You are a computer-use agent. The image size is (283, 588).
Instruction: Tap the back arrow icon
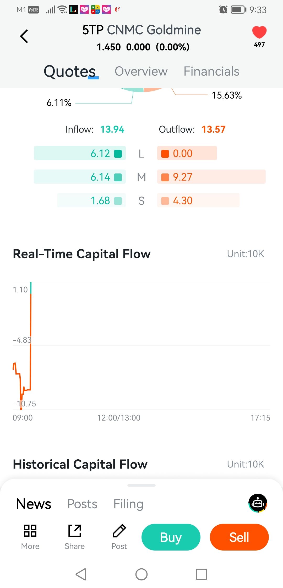coord(24,36)
